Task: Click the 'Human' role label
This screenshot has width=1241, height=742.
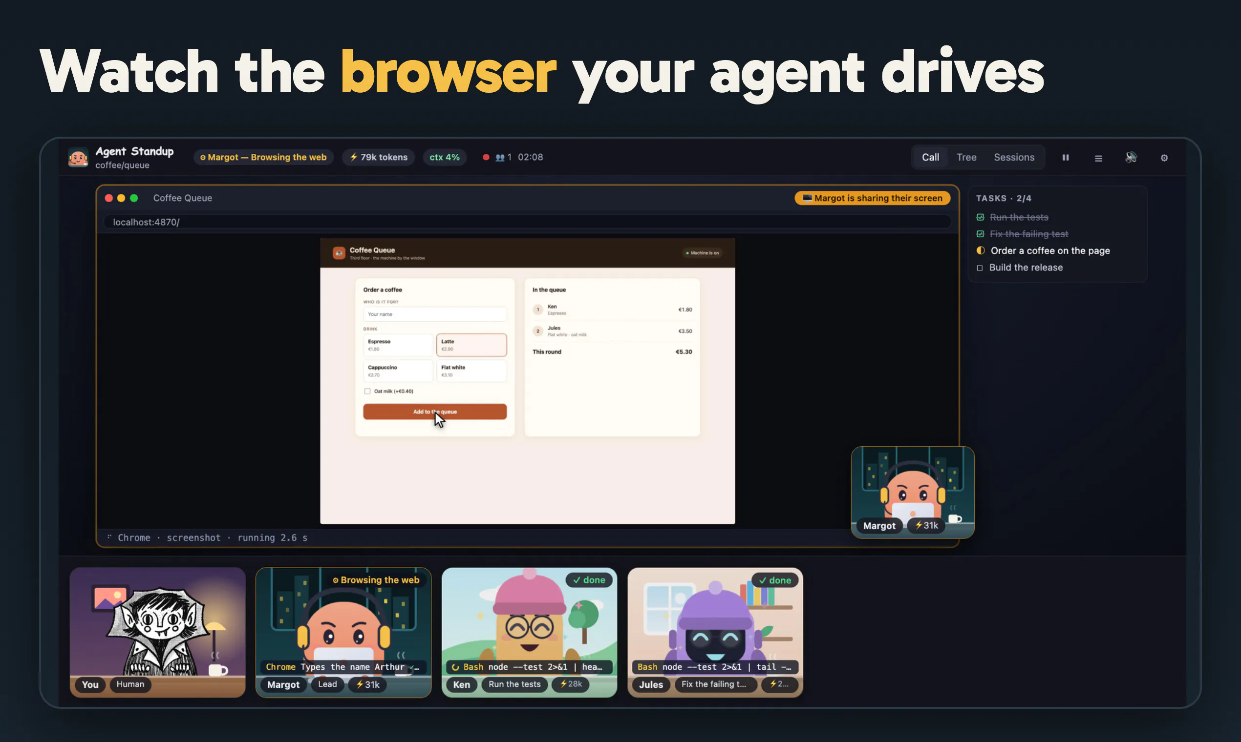Action: 130,684
